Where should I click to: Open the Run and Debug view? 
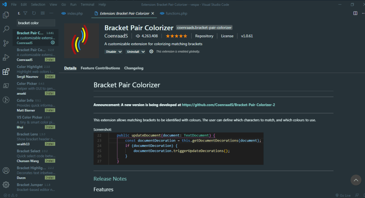point(6,57)
